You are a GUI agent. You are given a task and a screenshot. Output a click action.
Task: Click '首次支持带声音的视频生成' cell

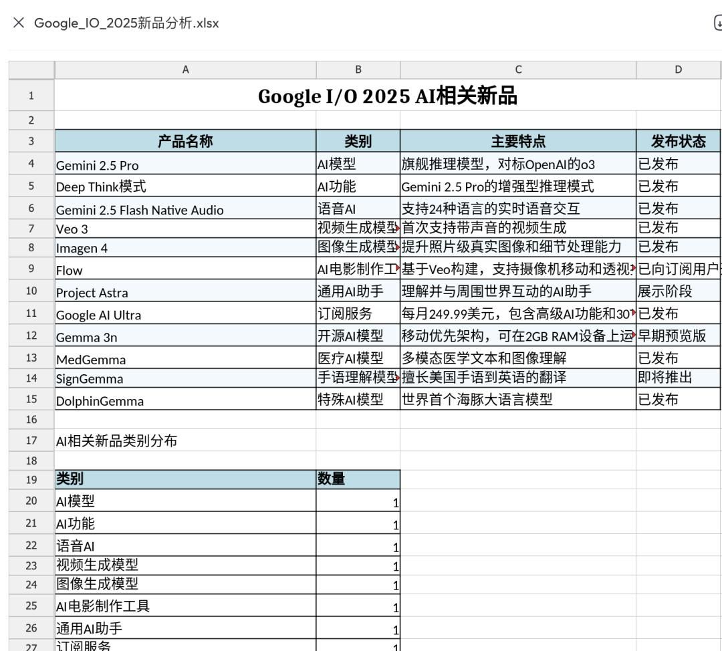coord(518,229)
